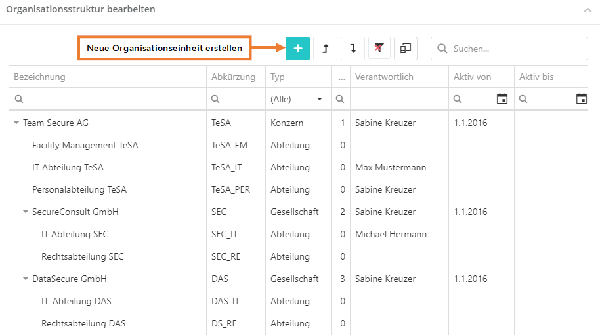
Task: Click the plus button to create organization unit
Action: 297,49
